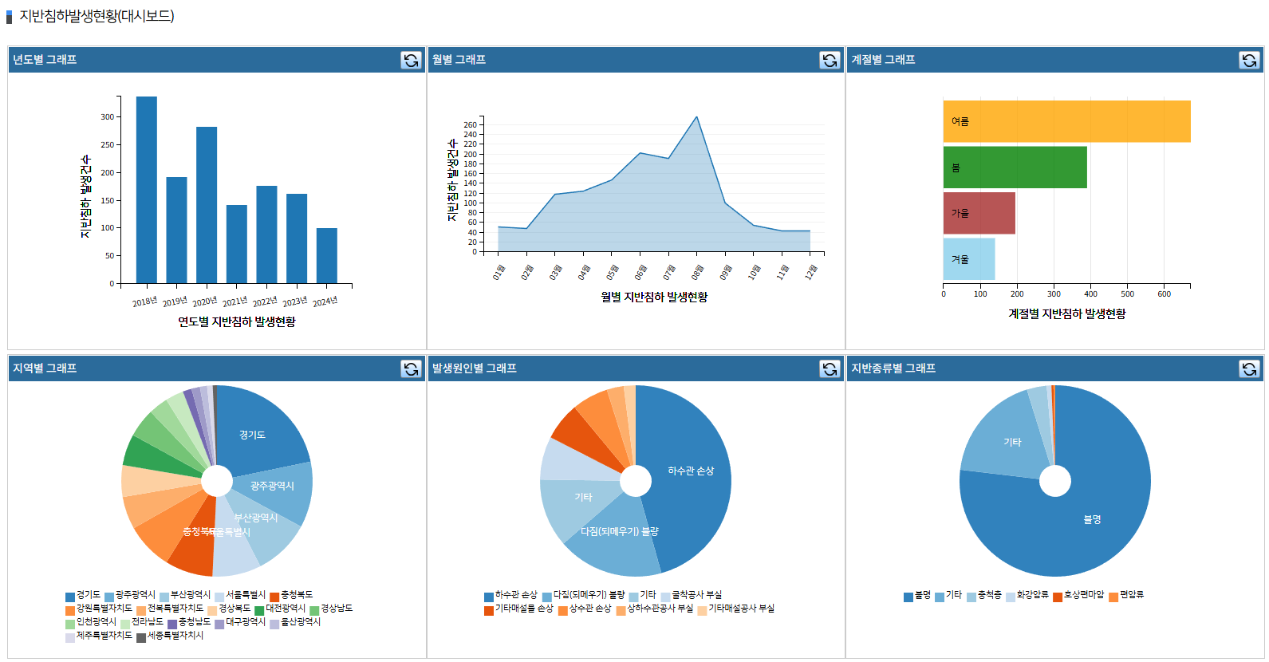Reload the 지반종류별 그래프 panel
The image size is (1269, 662).
(x=1249, y=368)
